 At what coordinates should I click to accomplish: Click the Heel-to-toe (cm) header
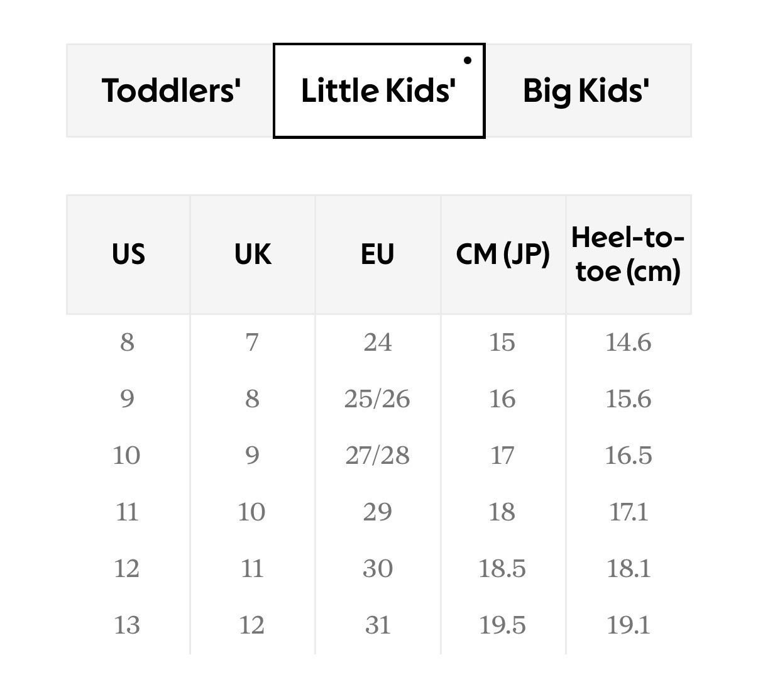628,255
